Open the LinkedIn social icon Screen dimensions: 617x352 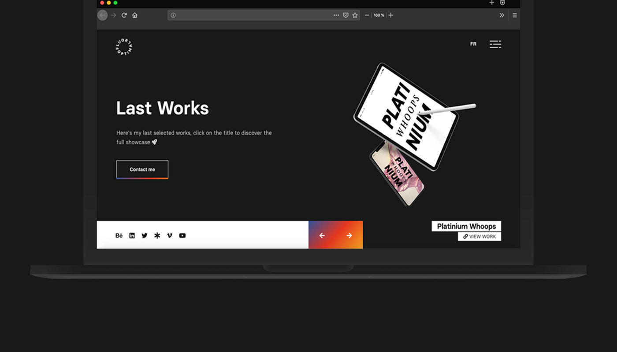pos(132,235)
